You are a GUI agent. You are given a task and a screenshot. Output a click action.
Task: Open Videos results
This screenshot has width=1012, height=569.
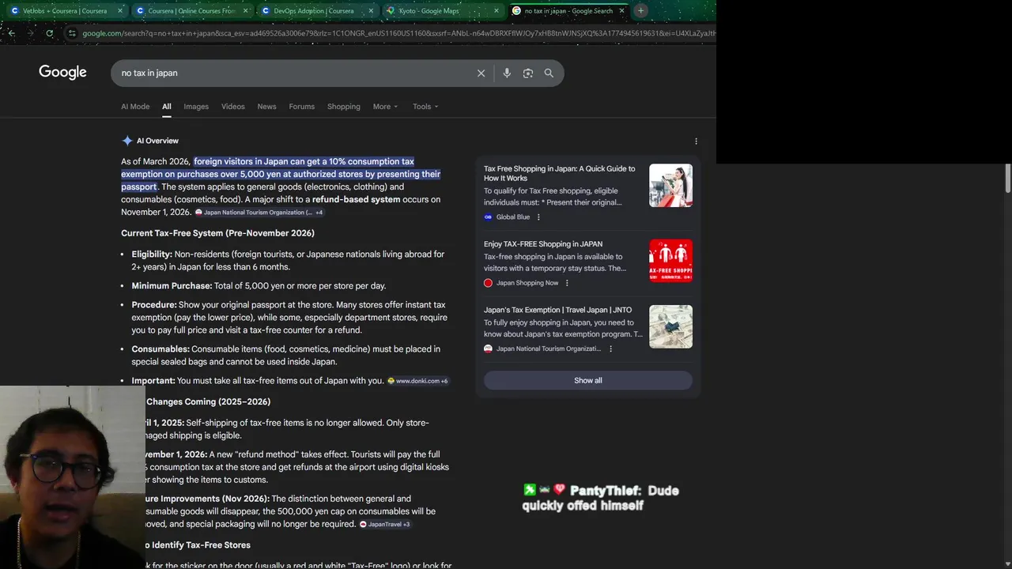point(233,107)
